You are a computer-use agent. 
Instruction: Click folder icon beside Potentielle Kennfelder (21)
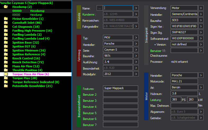tap(6, 86)
